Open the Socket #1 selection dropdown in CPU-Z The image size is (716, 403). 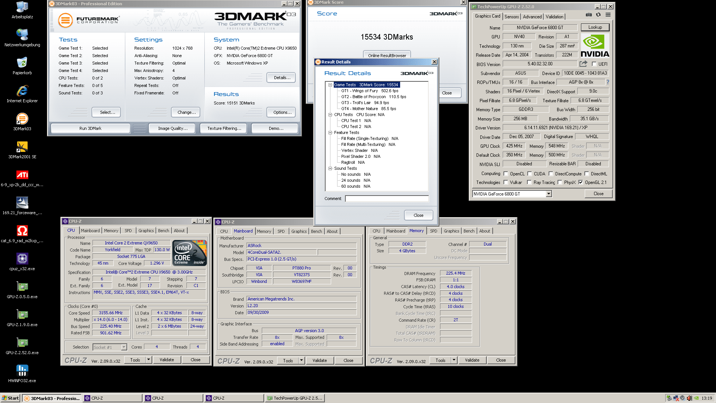124,347
